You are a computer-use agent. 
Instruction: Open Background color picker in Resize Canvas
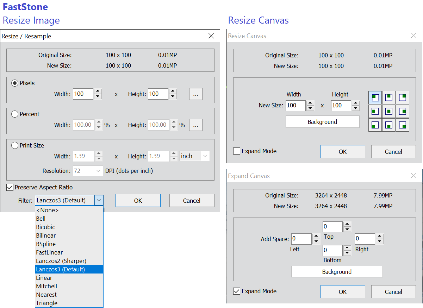[322, 122]
